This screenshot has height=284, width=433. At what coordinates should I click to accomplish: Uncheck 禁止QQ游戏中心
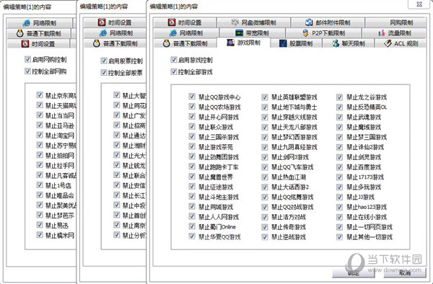(192, 97)
